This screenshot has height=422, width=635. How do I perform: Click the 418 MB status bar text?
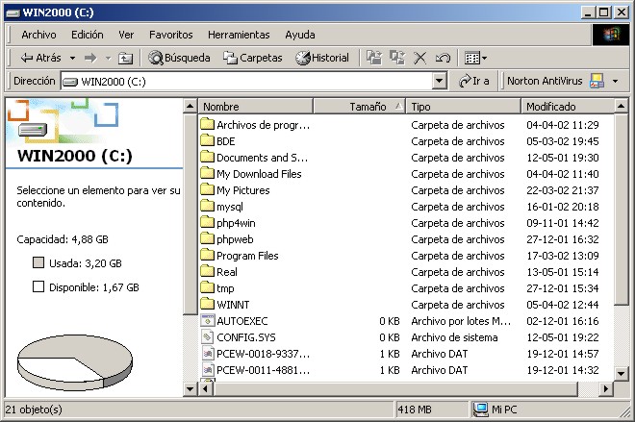(415, 410)
